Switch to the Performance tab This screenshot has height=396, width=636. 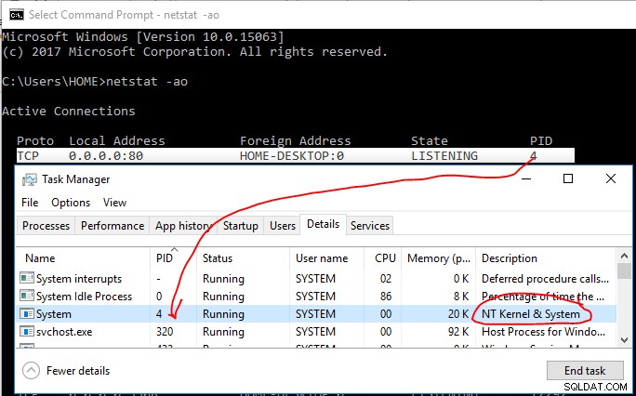coord(113,226)
